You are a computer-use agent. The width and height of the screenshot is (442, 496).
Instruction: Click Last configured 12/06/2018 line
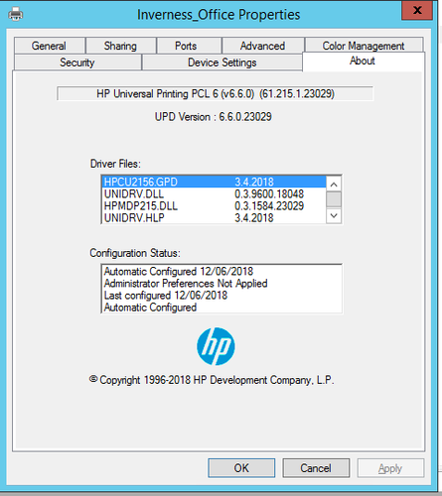166,296
